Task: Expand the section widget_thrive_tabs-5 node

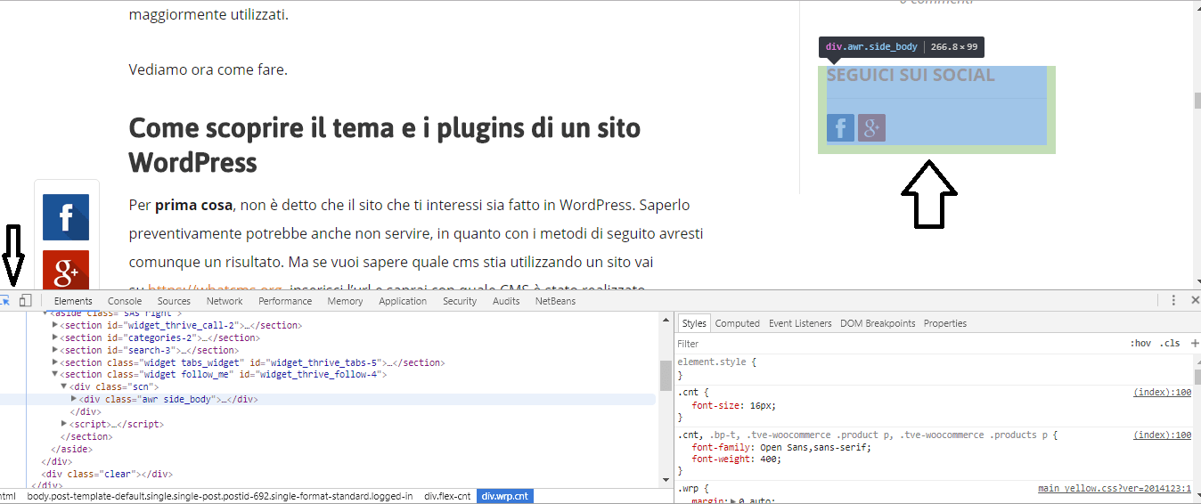Action: tap(55, 362)
